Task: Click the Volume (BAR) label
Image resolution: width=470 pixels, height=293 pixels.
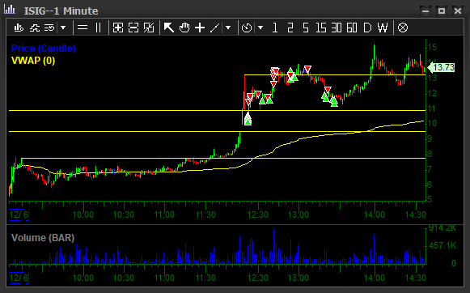Action: pyautogui.click(x=43, y=238)
